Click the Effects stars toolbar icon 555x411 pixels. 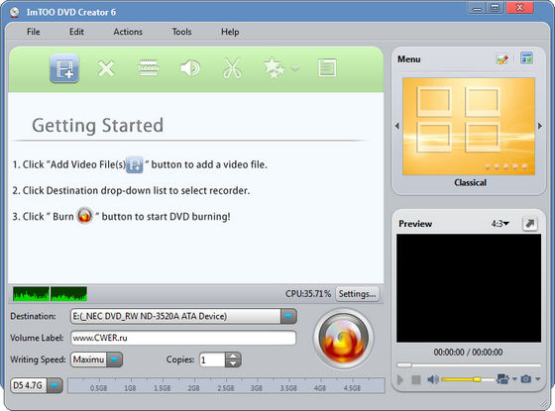click(274, 67)
